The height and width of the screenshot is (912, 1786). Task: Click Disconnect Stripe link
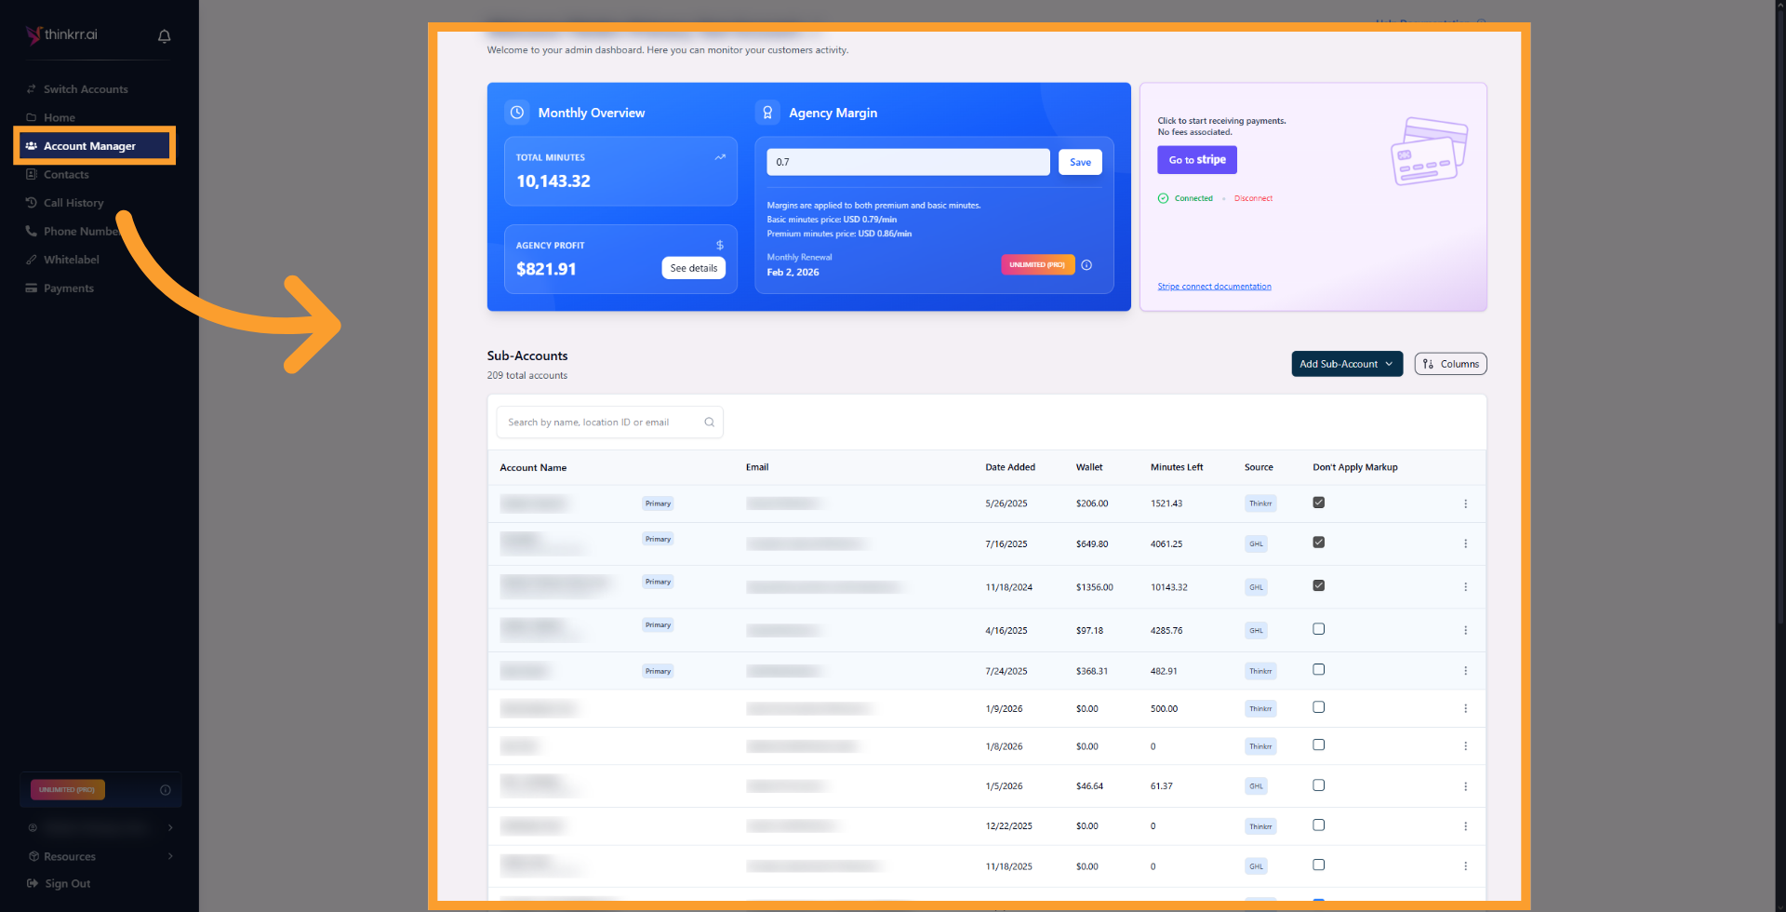[1253, 198]
